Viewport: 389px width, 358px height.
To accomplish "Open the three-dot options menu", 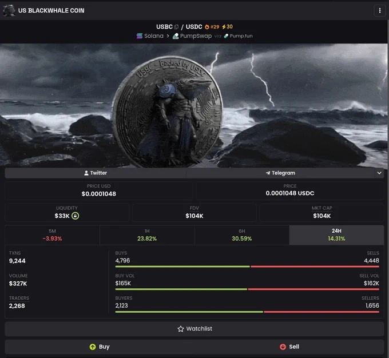I will 380,10.
